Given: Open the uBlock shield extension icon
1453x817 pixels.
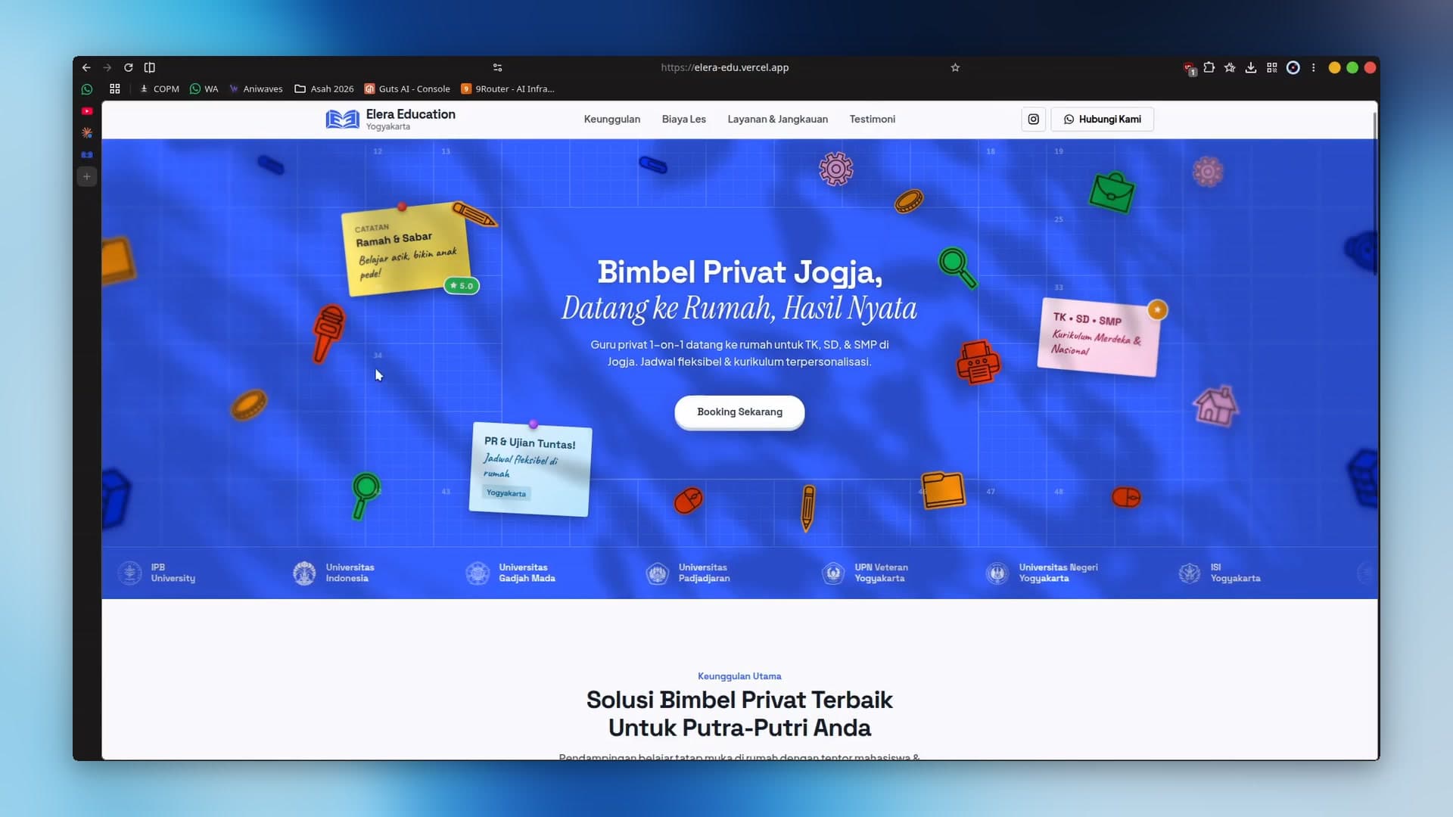Looking at the screenshot, I should (1189, 68).
